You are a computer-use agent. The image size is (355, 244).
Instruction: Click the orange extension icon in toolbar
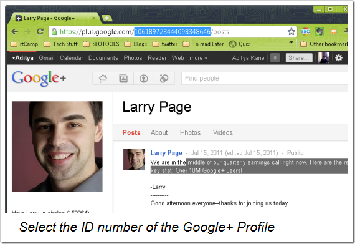(333, 32)
